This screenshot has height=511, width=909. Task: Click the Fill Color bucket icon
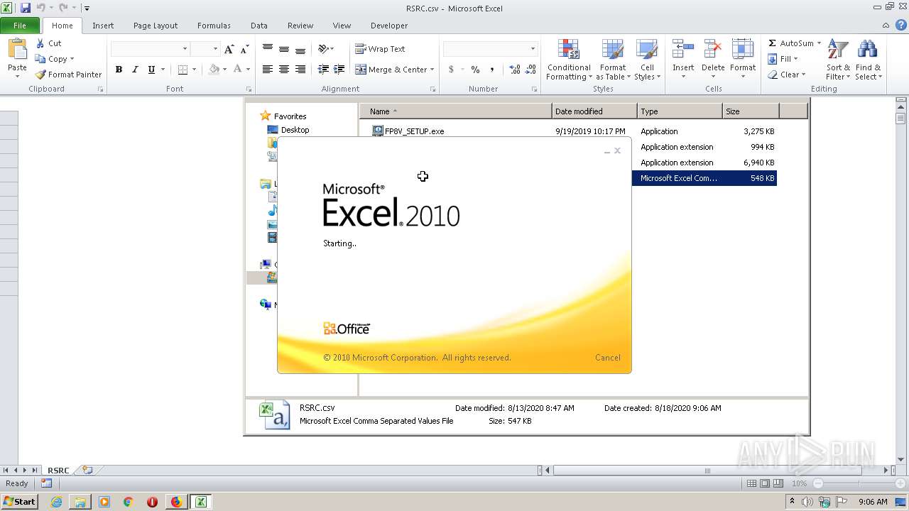click(214, 70)
